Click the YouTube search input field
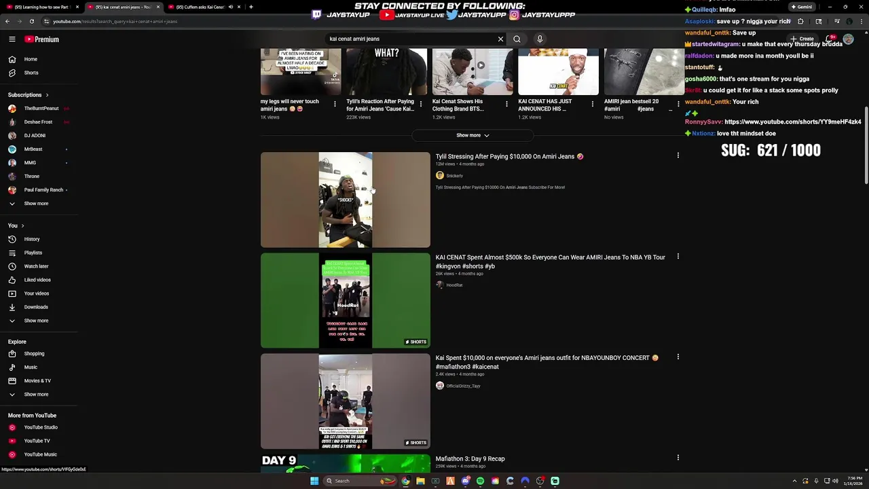The width and height of the screenshot is (869, 489). (411, 39)
